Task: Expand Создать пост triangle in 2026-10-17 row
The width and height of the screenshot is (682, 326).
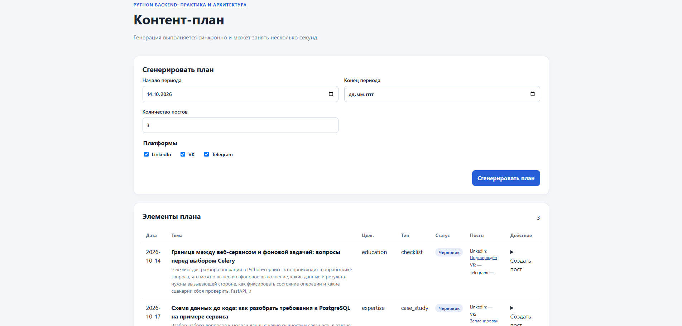Action: [x=512, y=308]
